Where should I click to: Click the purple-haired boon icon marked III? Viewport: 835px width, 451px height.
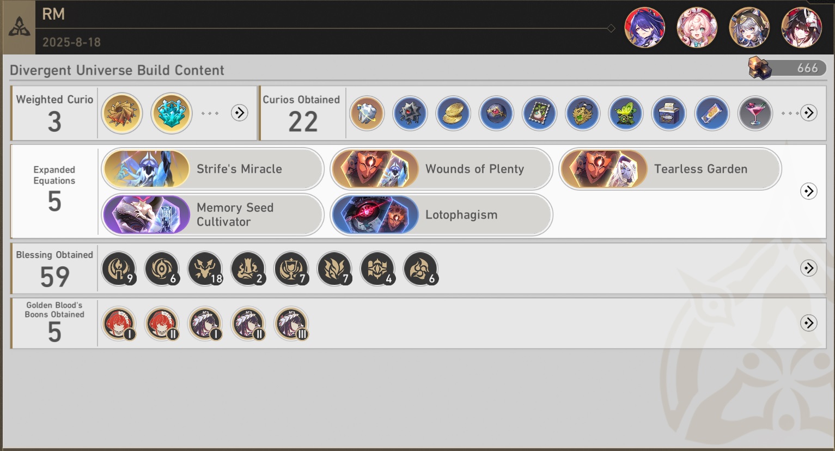pyautogui.click(x=291, y=324)
